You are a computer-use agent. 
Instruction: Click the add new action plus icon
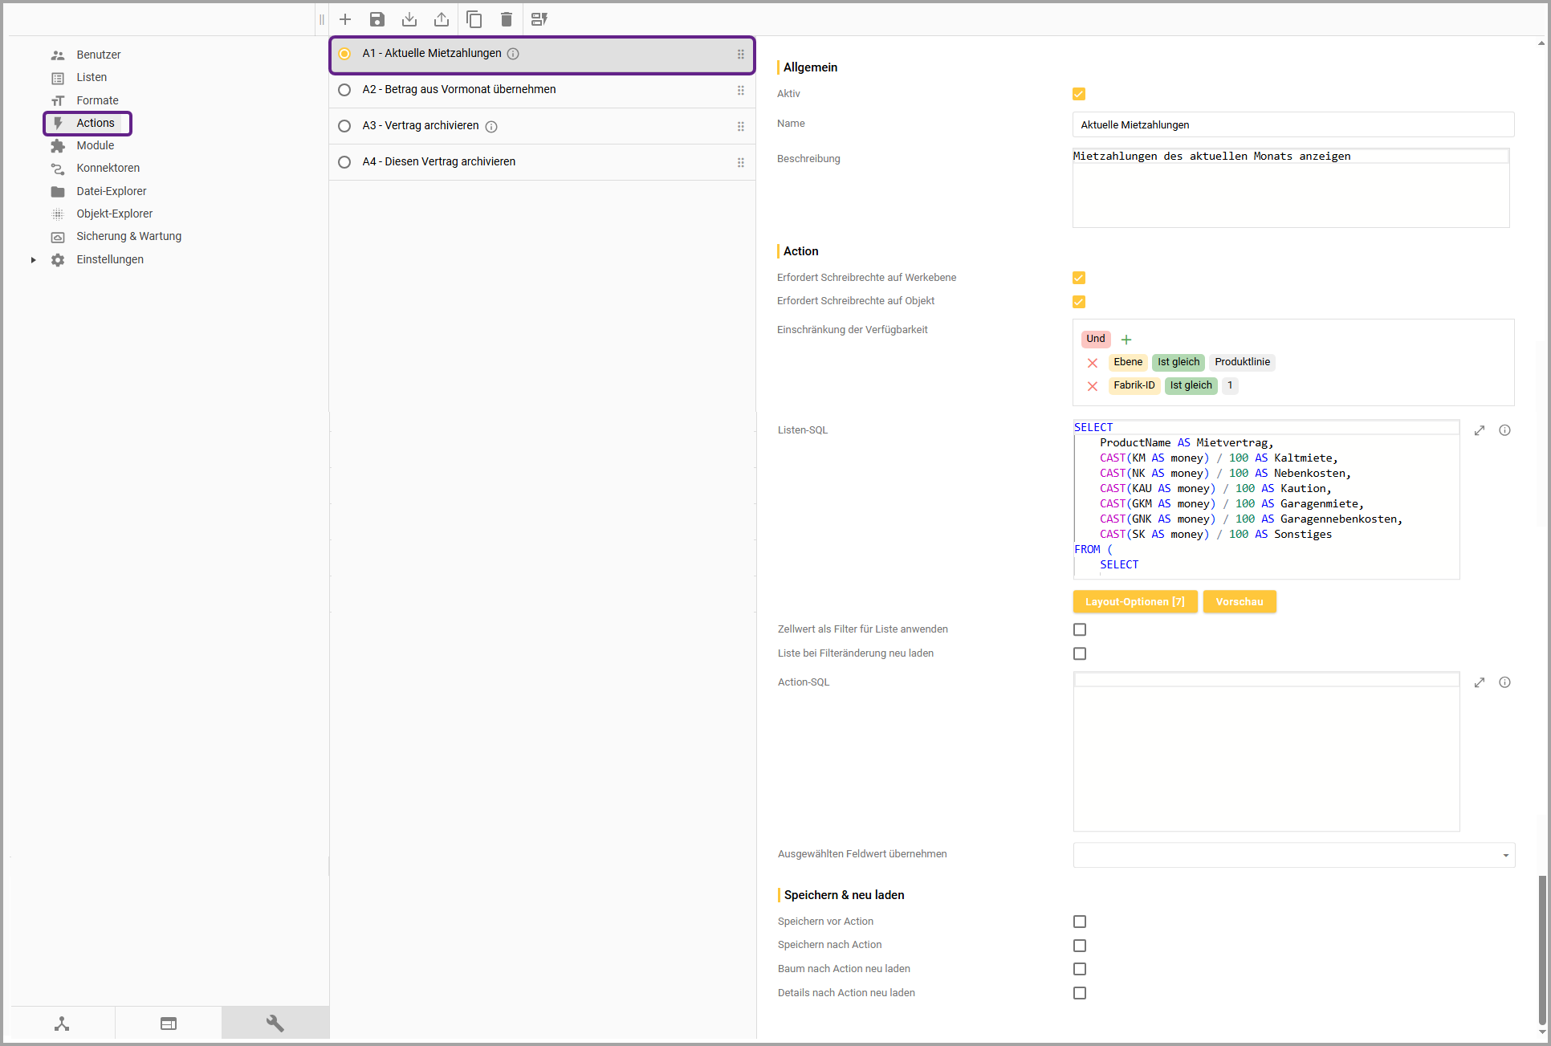coord(345,19)
